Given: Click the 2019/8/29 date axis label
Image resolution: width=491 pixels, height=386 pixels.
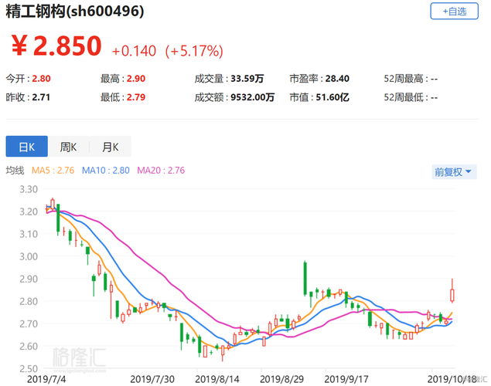Looking at the screenshot, I should coord(281,379).
